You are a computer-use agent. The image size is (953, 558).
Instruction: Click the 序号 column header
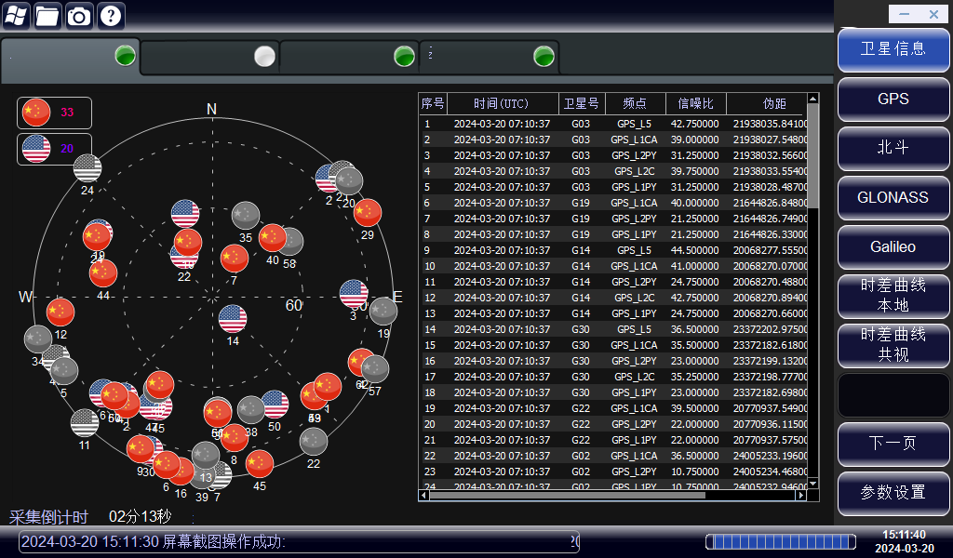[x=434, y=104]
